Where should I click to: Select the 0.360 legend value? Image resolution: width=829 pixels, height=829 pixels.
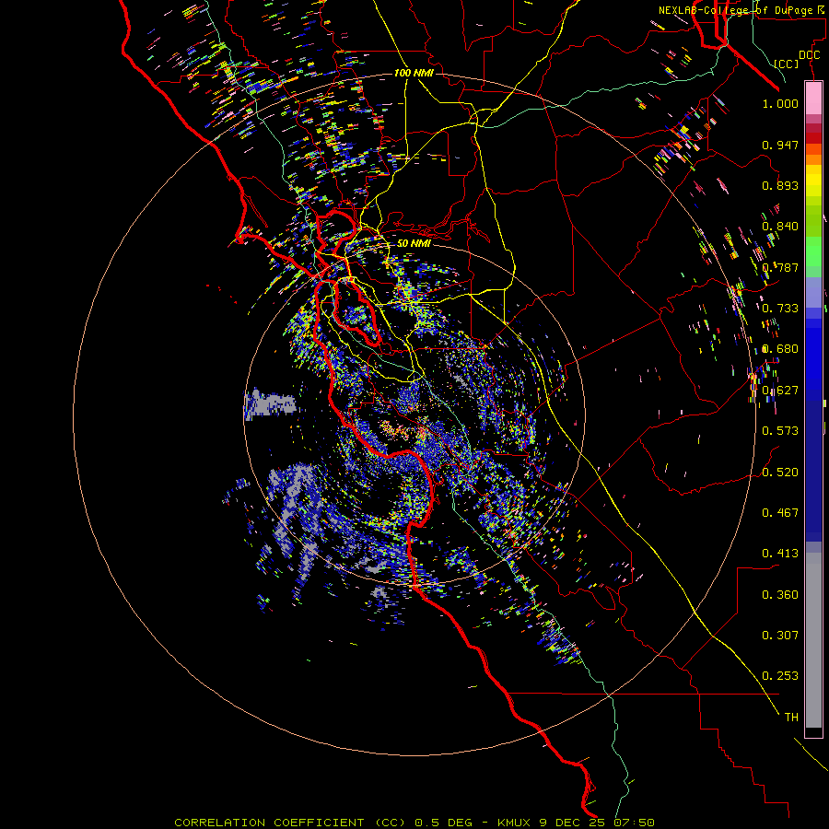pyautogui.click(x=780, y=595)
